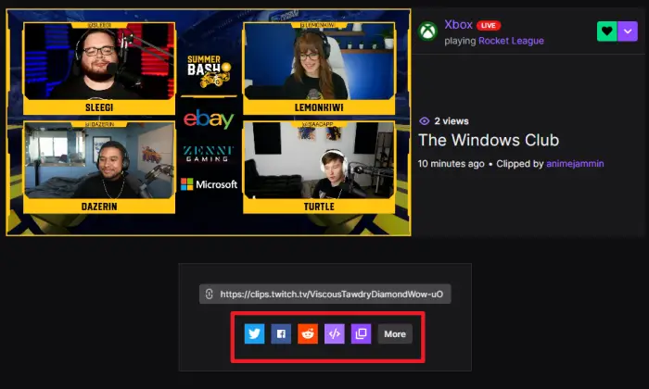Screen dimensions: 649x389
Task: Click the red LIVE badge
Action: pos(489,26)
